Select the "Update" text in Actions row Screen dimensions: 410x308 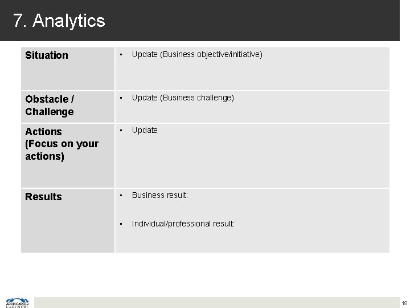(145, 130)
